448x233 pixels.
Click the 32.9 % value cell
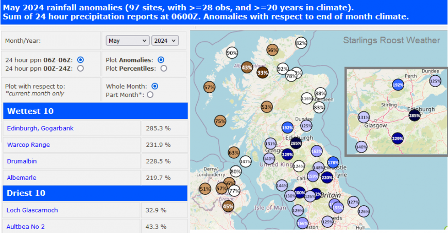click(164, 210)
